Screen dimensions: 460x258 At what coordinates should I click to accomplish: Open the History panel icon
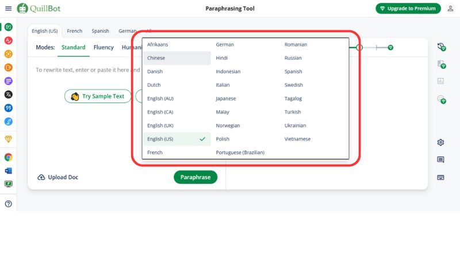[441, 46]
